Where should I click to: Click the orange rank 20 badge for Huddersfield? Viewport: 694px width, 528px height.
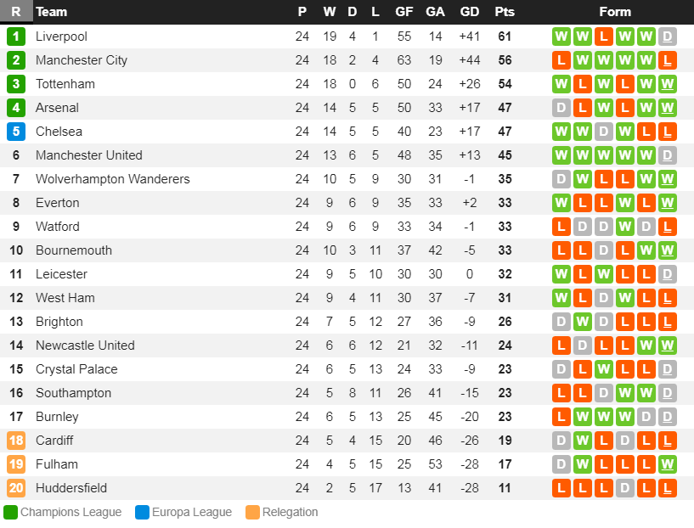click(x=16, y=488)
